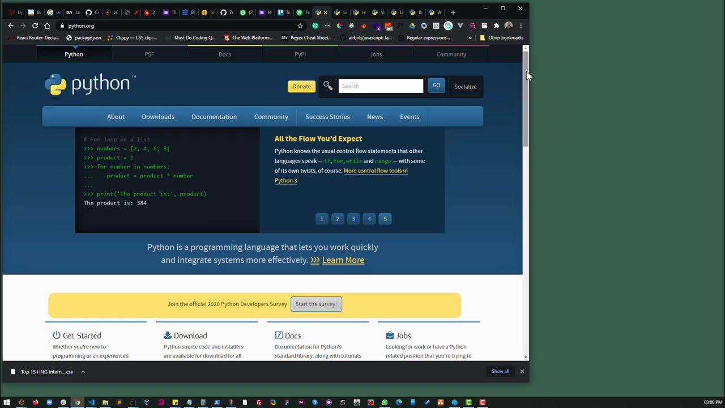Show slide 2 of the code carousel
The width and height of the screenshot is (725, 408).
[338, 219]
